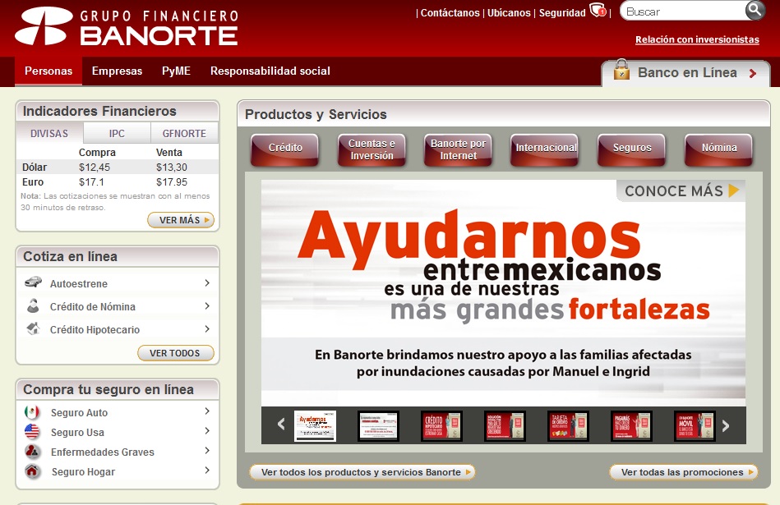Open the Contáctanos link
This screenshot has width=780, height=505.
(x=450, y=13)
